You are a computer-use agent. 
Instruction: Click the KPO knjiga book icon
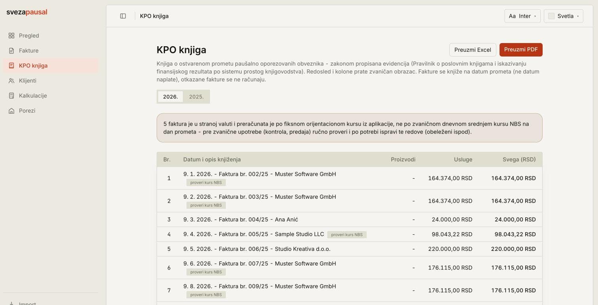11,66
